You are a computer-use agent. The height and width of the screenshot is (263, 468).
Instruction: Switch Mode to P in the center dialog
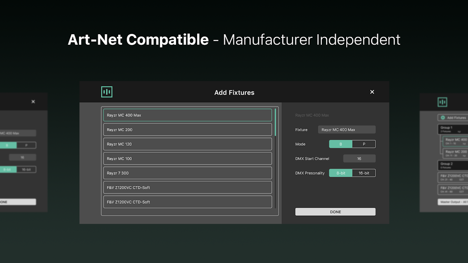364,144
